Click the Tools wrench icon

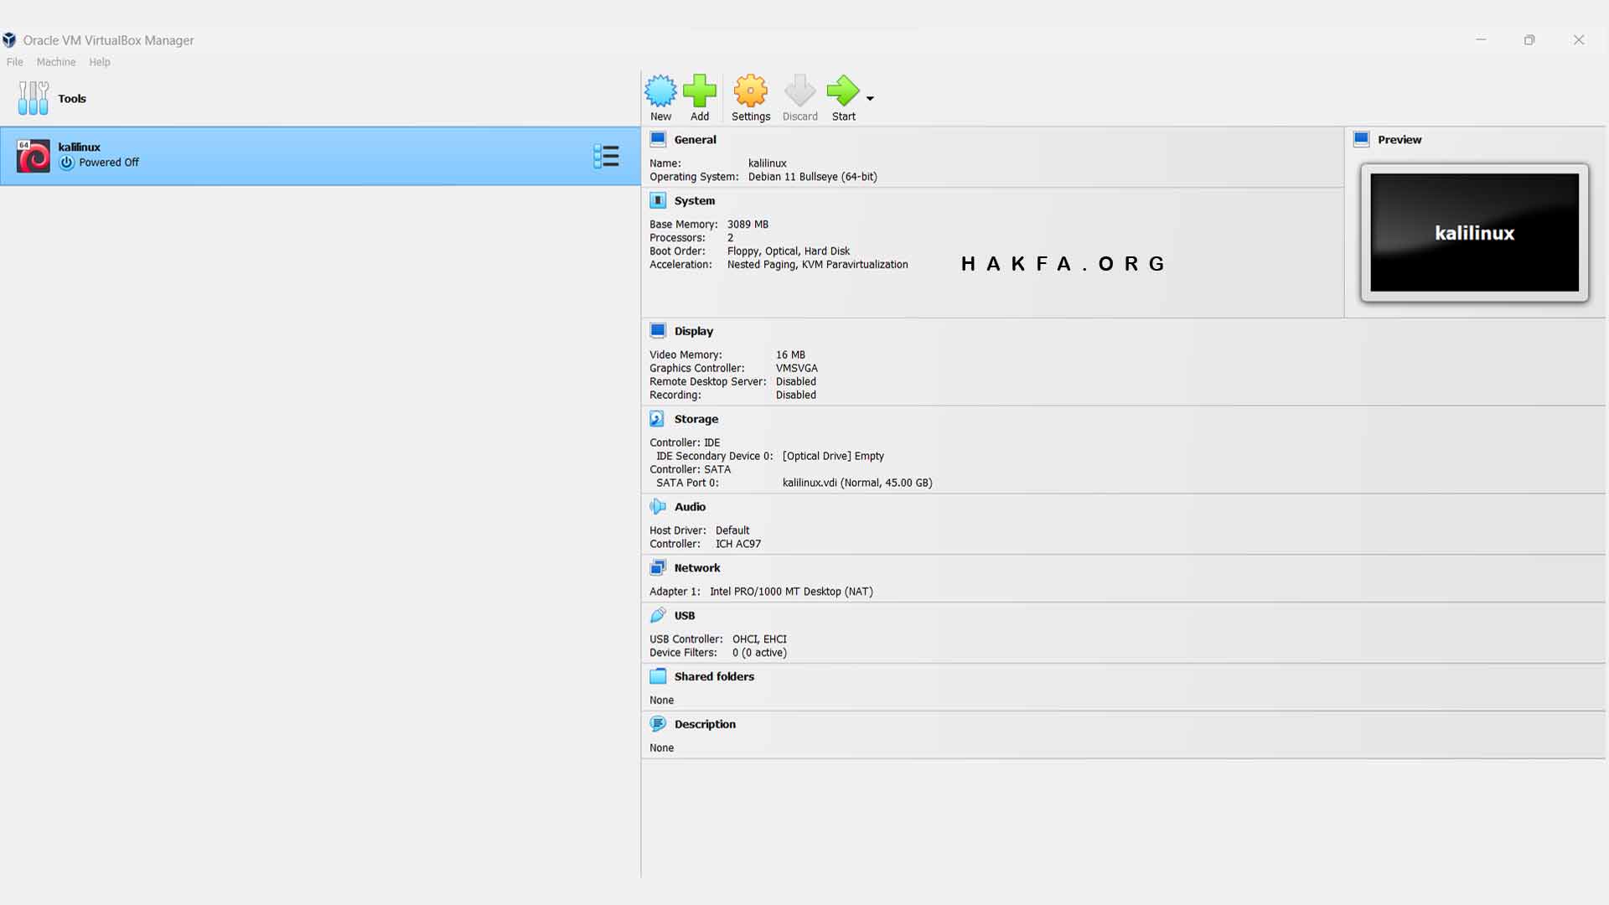pyautogui.click(x=34, y=98)
